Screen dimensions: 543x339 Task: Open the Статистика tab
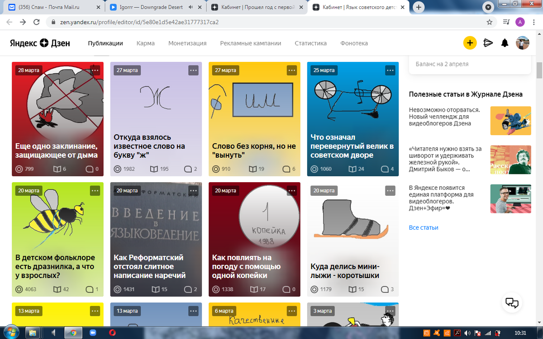(x=311, y=43)
